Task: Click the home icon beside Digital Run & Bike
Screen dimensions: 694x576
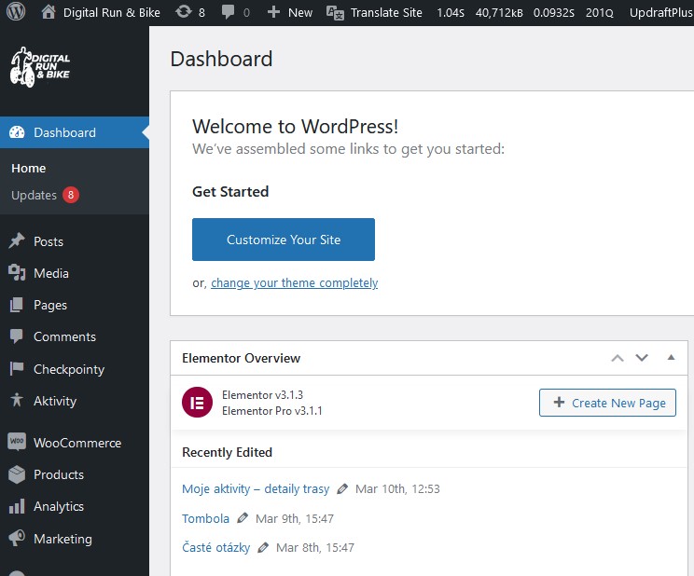Action: click(x=49, y=12)
